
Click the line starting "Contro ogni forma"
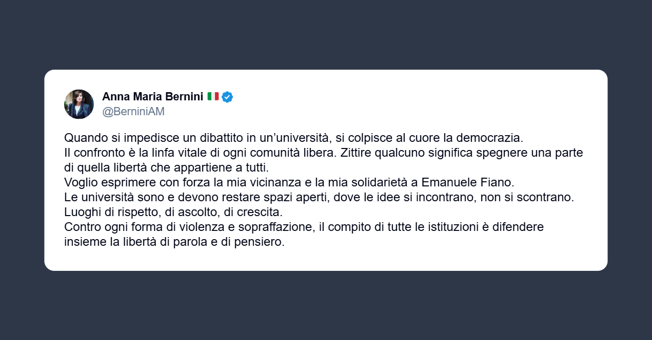(x=304, y=227)
